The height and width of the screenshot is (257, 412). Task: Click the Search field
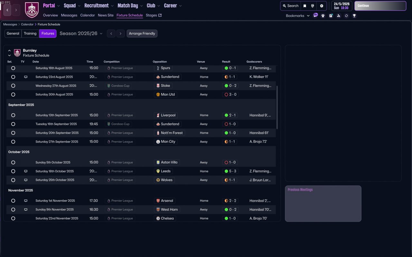(290, 6)
